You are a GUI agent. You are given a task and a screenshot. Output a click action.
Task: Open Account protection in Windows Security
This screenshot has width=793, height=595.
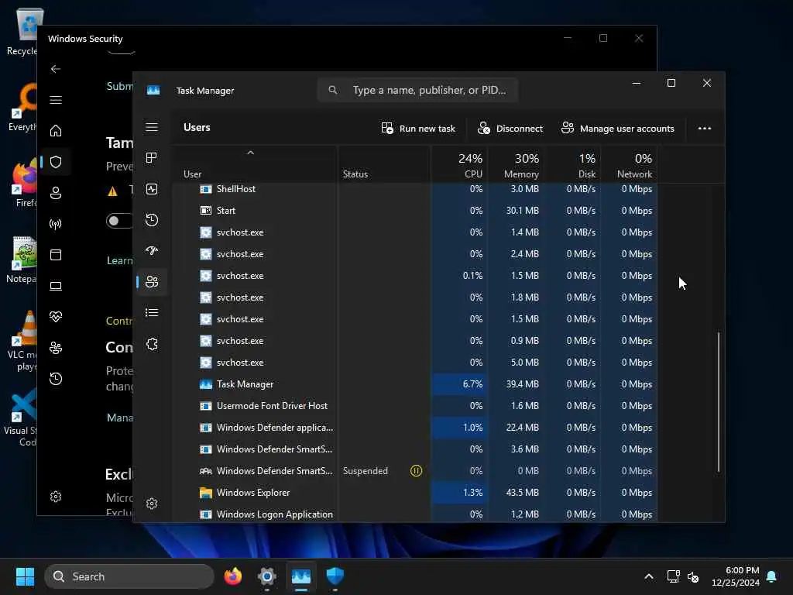pyautogui.click(x=56, y=193)
